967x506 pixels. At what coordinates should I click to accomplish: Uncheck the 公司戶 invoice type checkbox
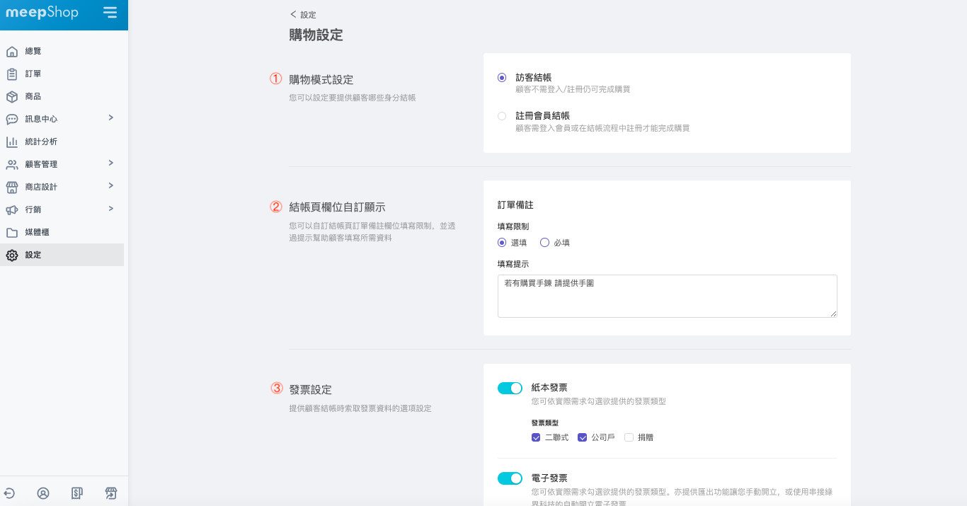point(582,437)
